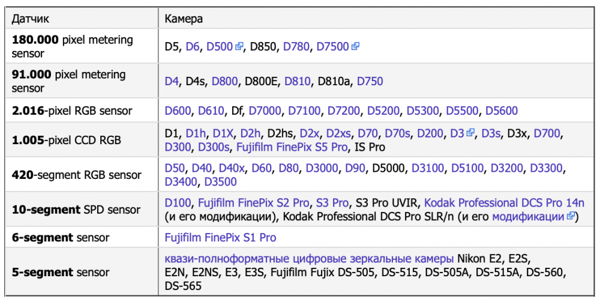Click the 2.016-pixel RGB sensor cell
600x302 pixels.
(x=82, y=110)
